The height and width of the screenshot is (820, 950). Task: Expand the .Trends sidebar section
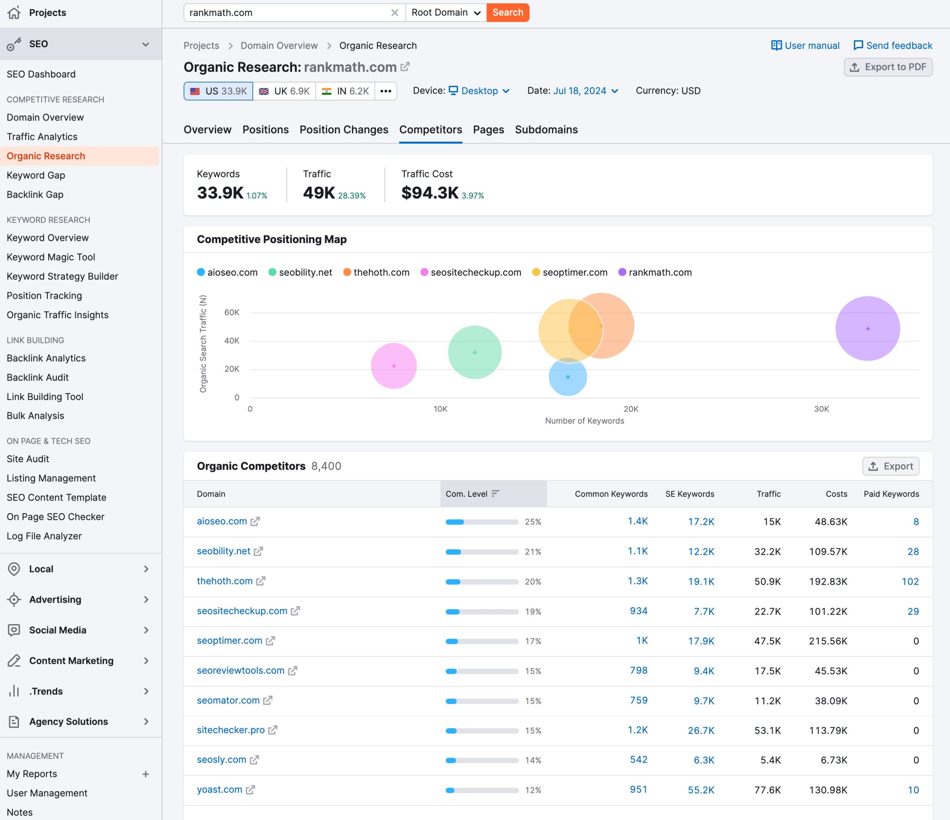coord(146,691)
